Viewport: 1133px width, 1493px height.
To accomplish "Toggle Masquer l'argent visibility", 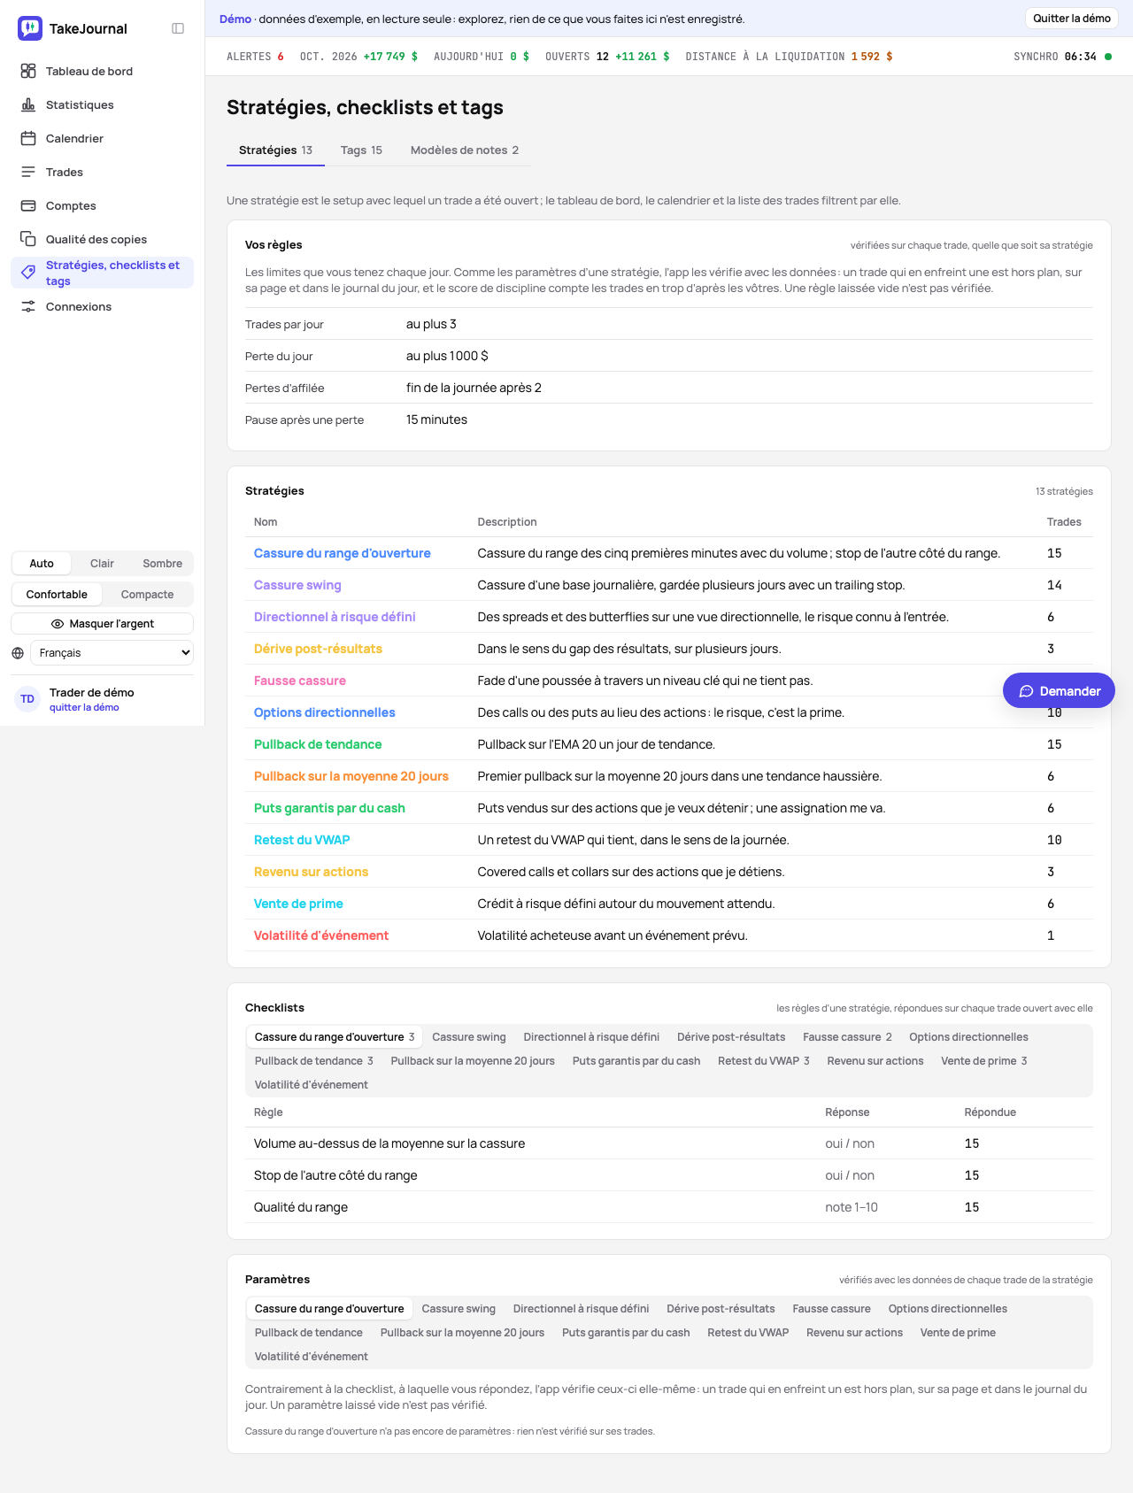I will pos(102,624).
